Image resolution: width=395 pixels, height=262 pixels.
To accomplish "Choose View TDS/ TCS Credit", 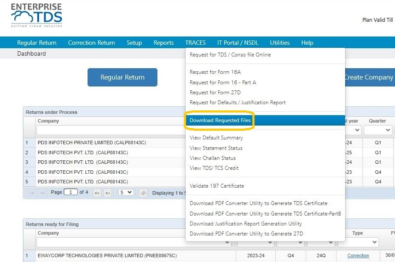I will click(214, 168).
